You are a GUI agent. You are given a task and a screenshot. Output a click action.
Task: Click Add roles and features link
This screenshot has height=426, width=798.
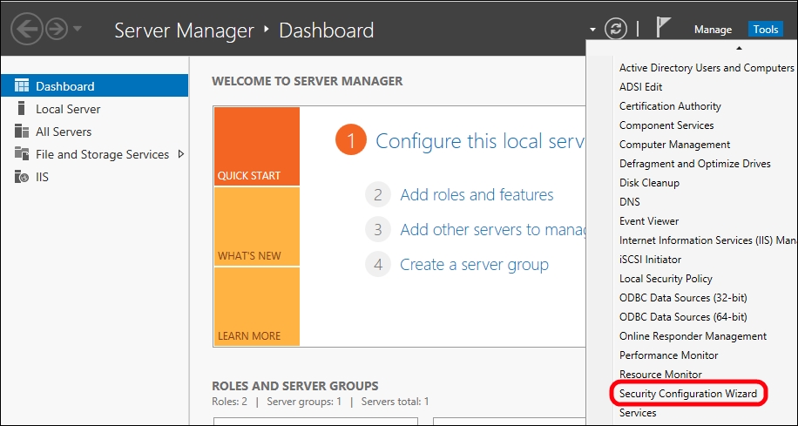477,195
